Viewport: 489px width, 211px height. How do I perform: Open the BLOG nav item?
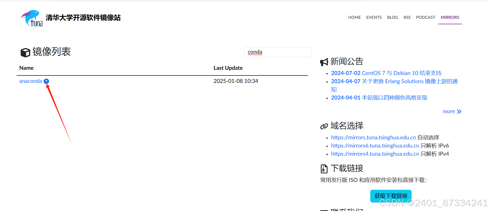(x=393, y=17)
